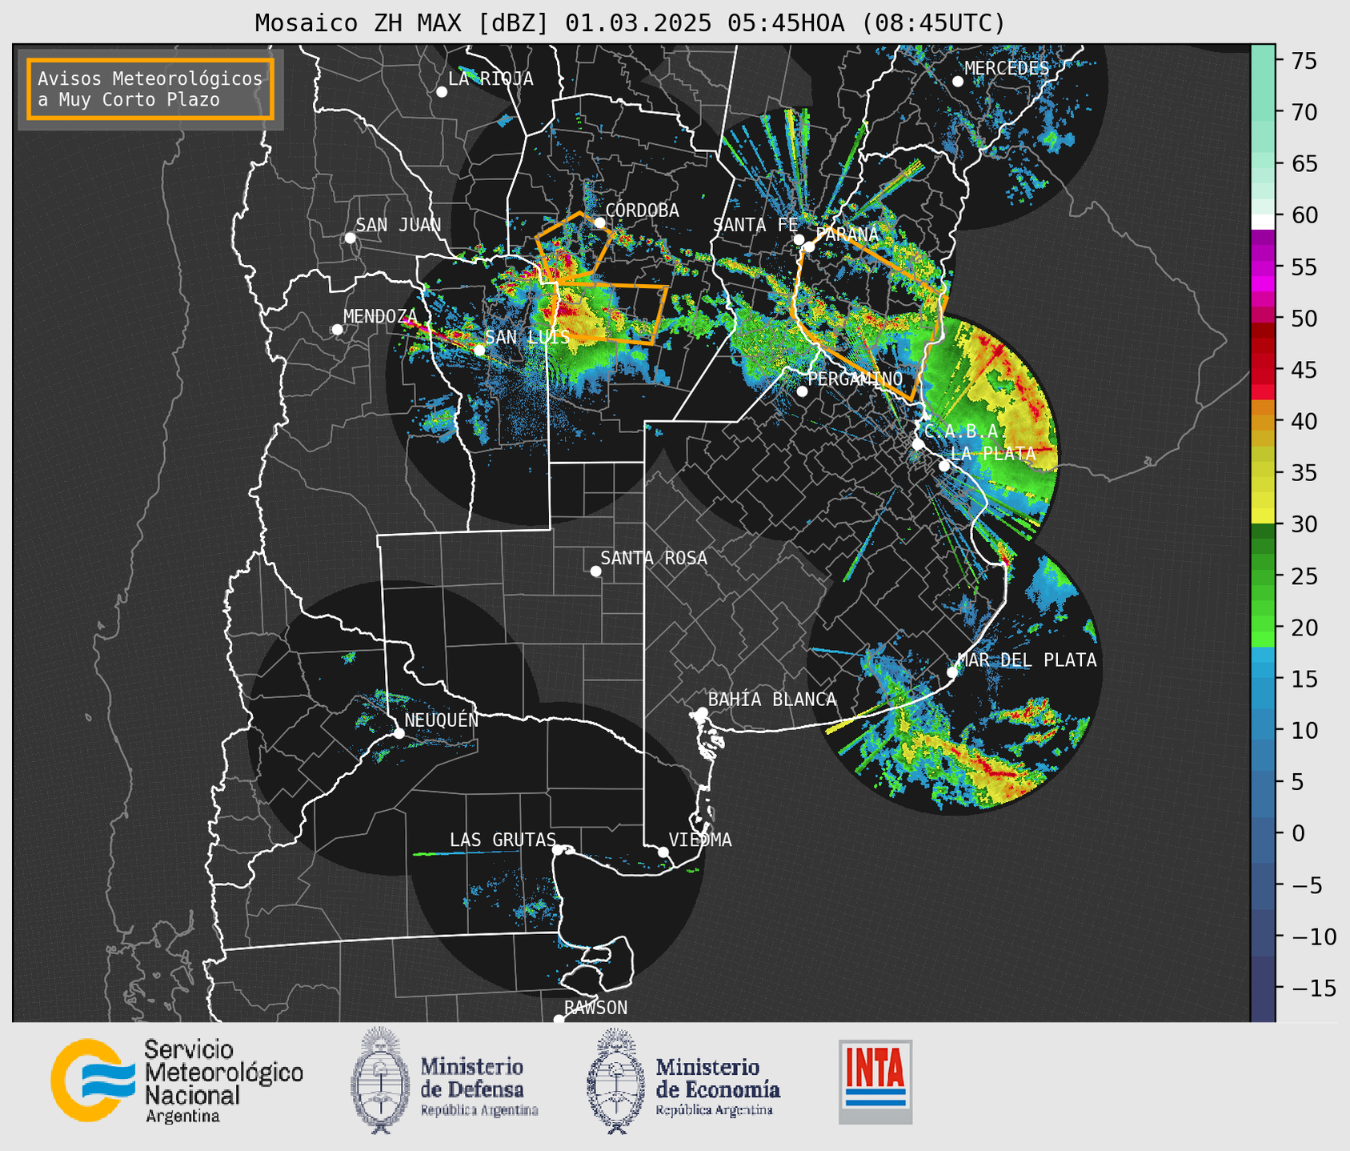Screen dimensions: 1350x1151
Task: Click the Servicio Meteorológico Nacional logo
Action: point(177,1081)
